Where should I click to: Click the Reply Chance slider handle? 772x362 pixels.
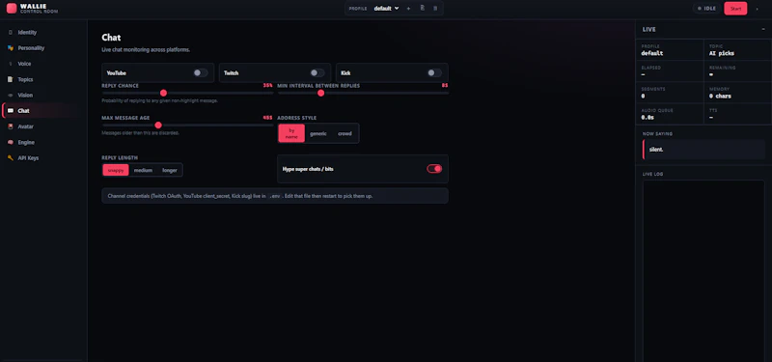click(163, 93)
